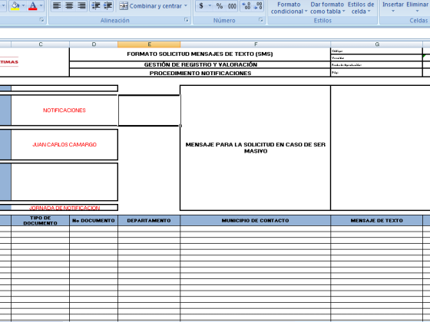The height and width of the screenshot is (322, 430).
Task: Increase decimal places
Action: [246, 6]
